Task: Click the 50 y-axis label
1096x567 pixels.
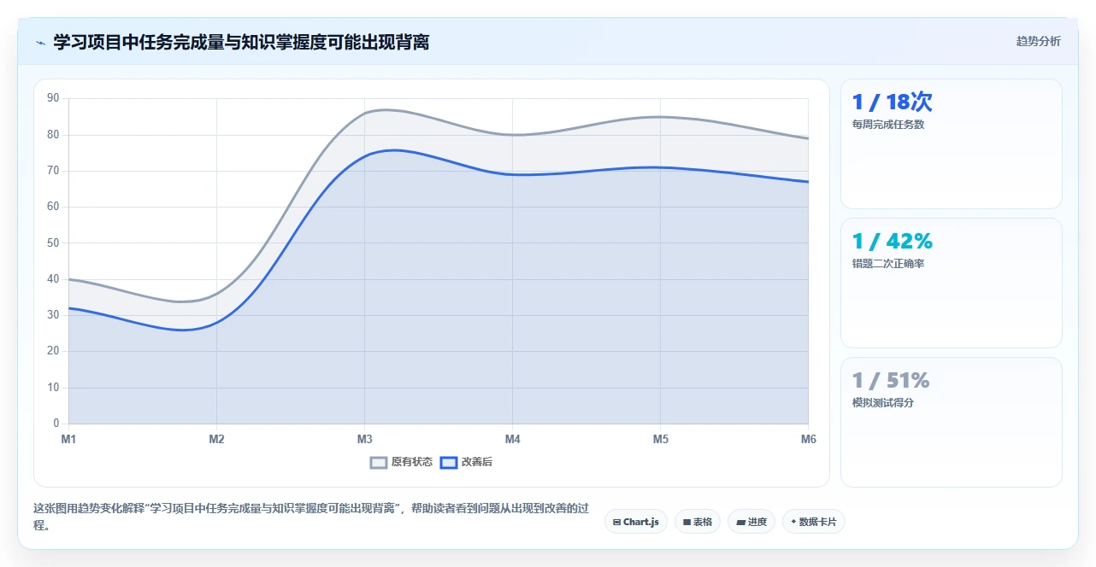Action: tap(53, 243)
